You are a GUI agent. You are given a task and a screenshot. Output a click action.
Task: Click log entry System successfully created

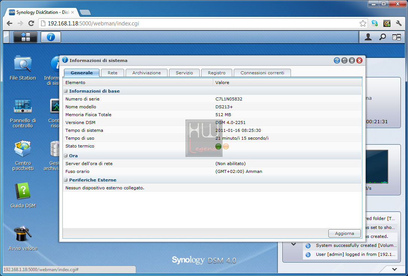(x=350, y=245)
